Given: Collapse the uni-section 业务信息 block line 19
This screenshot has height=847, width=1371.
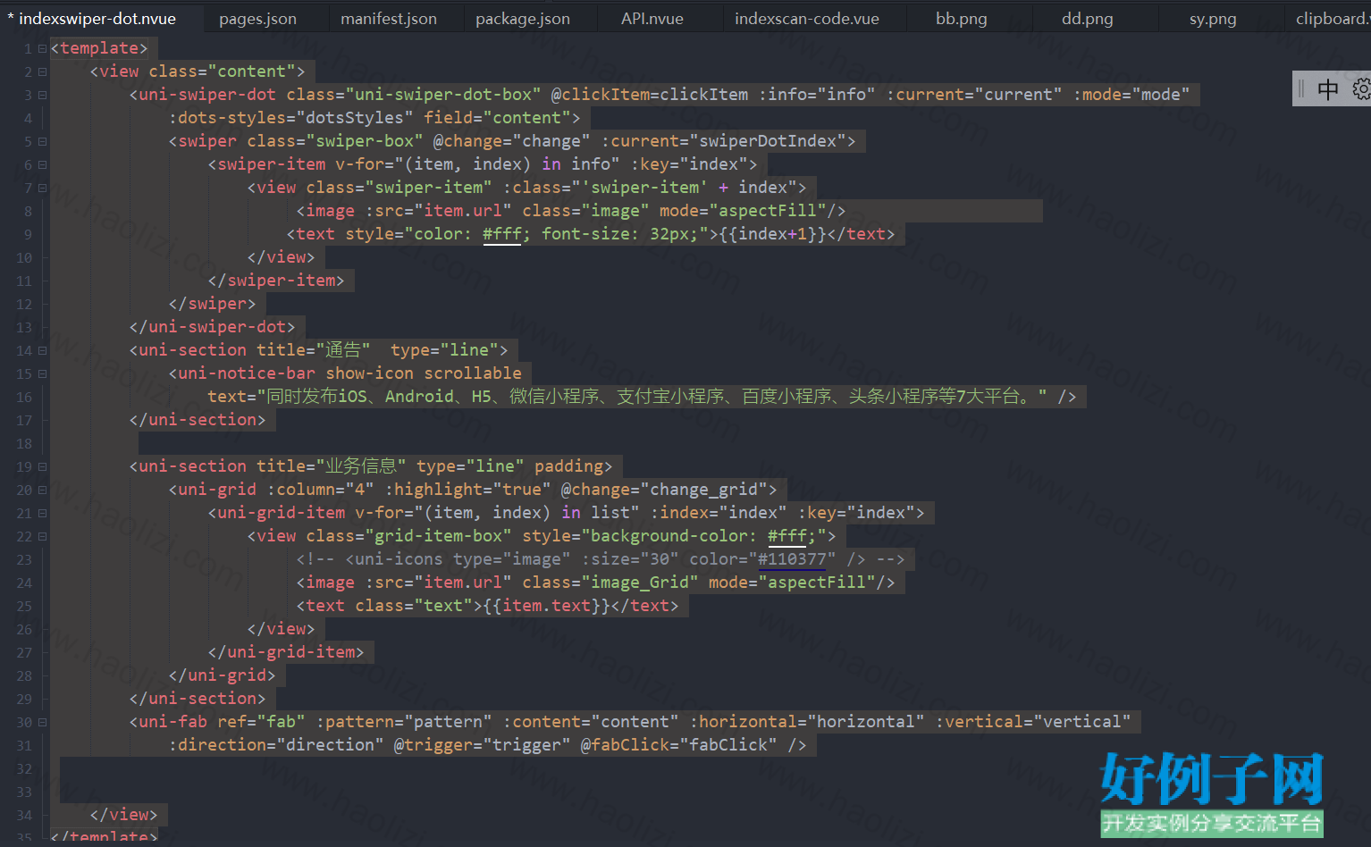Looking at the screenshot, I should [42, 466].
